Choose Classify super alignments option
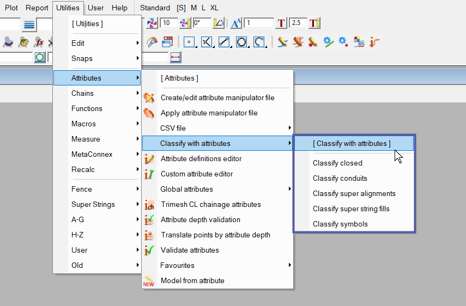Screen dimensions: 466x306 tap(354, 194)
